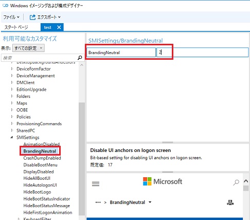Screen dimensions: 250x220
Task: Open the hamburger menu in docs pane
Action: pyautogui.click(x=96, y=184)
